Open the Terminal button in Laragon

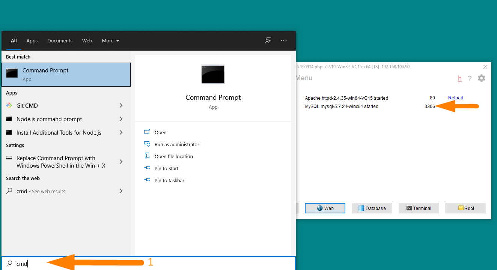point(419,208)
